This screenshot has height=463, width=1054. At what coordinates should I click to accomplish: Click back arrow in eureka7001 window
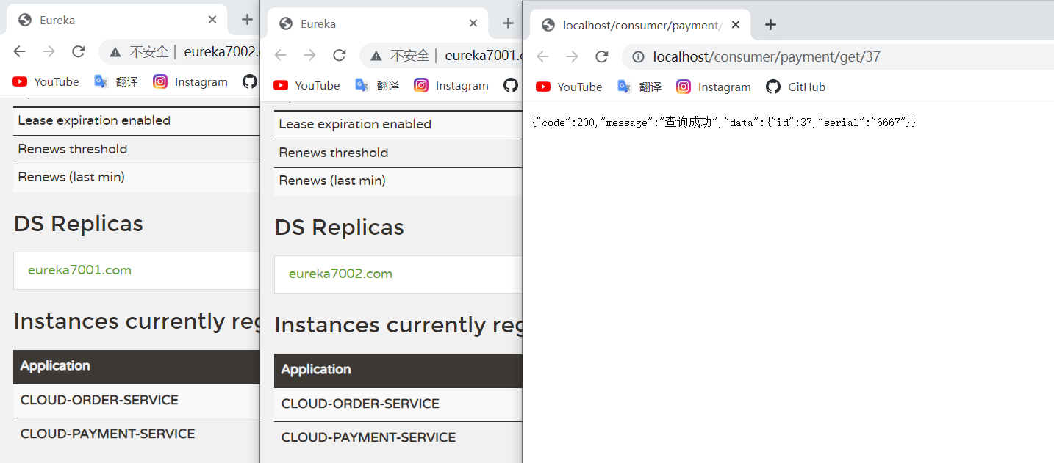[x=281, y=55]
